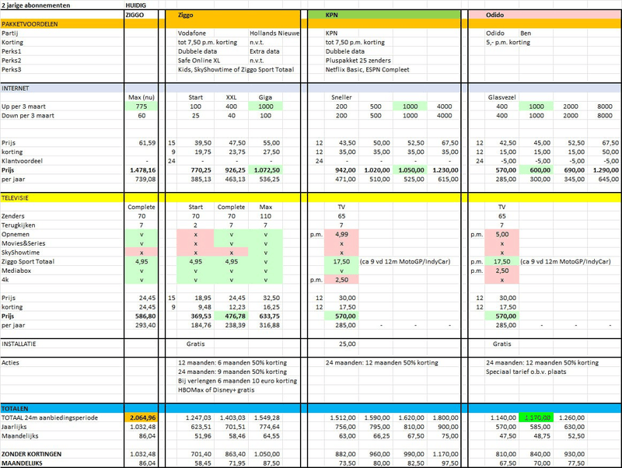Viewport: 622px width, 468px height.
Task: Select the 'Safe Online XL' perk cell
Action: [x=199, y=61]
